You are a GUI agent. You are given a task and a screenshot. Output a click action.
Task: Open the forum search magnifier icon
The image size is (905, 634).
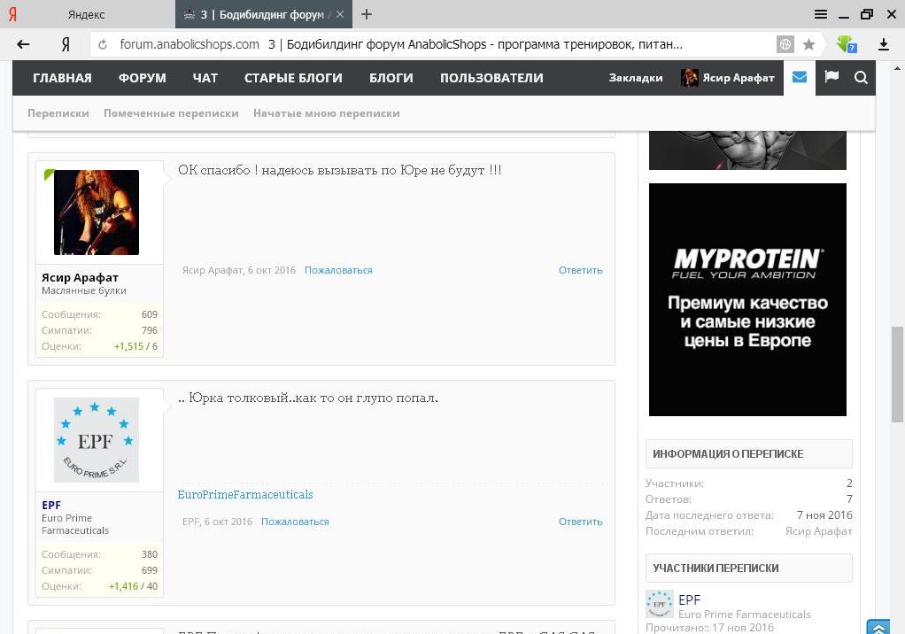pyautogui.click(x=861, y=78)
